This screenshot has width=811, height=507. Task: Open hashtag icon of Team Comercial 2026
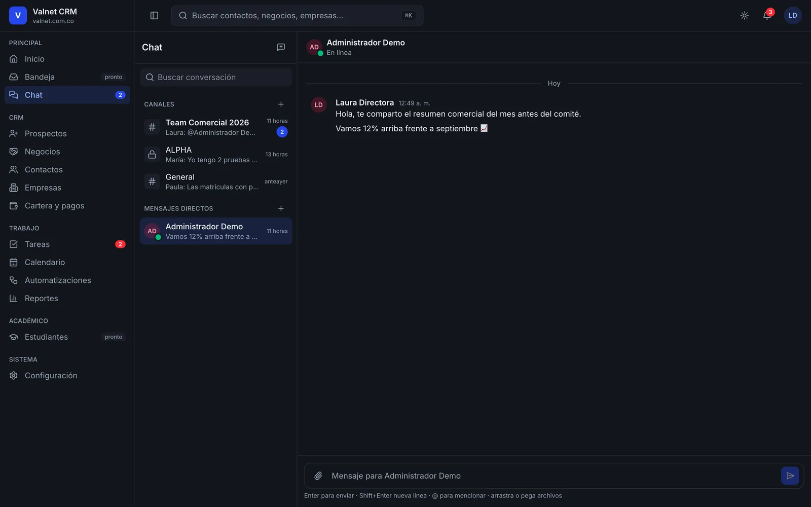point(152,127)
